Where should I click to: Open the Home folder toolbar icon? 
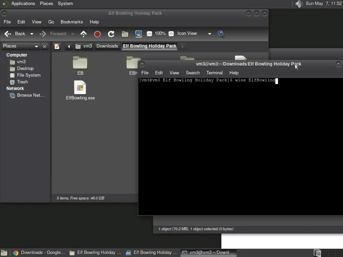pyautogui.click(x=125, y=34)
